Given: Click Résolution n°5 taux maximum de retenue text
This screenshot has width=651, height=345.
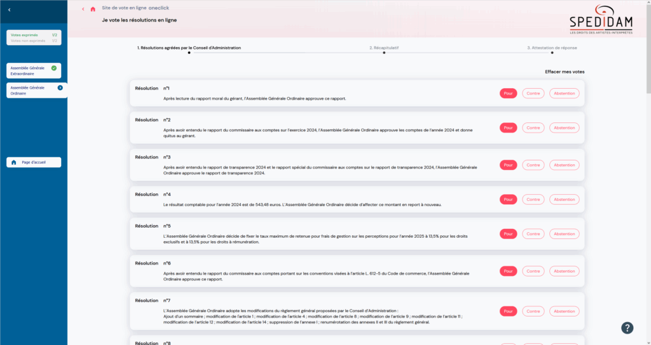Looking at the screenshot, I should (315, 239).
